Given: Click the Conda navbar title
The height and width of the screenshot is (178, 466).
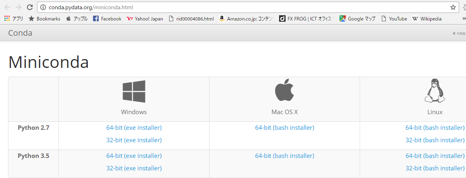Looking at the screenshot, I should click(20, 33).
